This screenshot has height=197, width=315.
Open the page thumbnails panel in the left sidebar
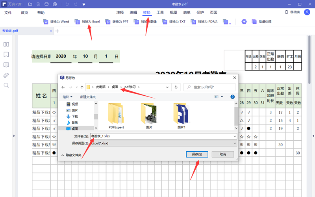[6, 45]
